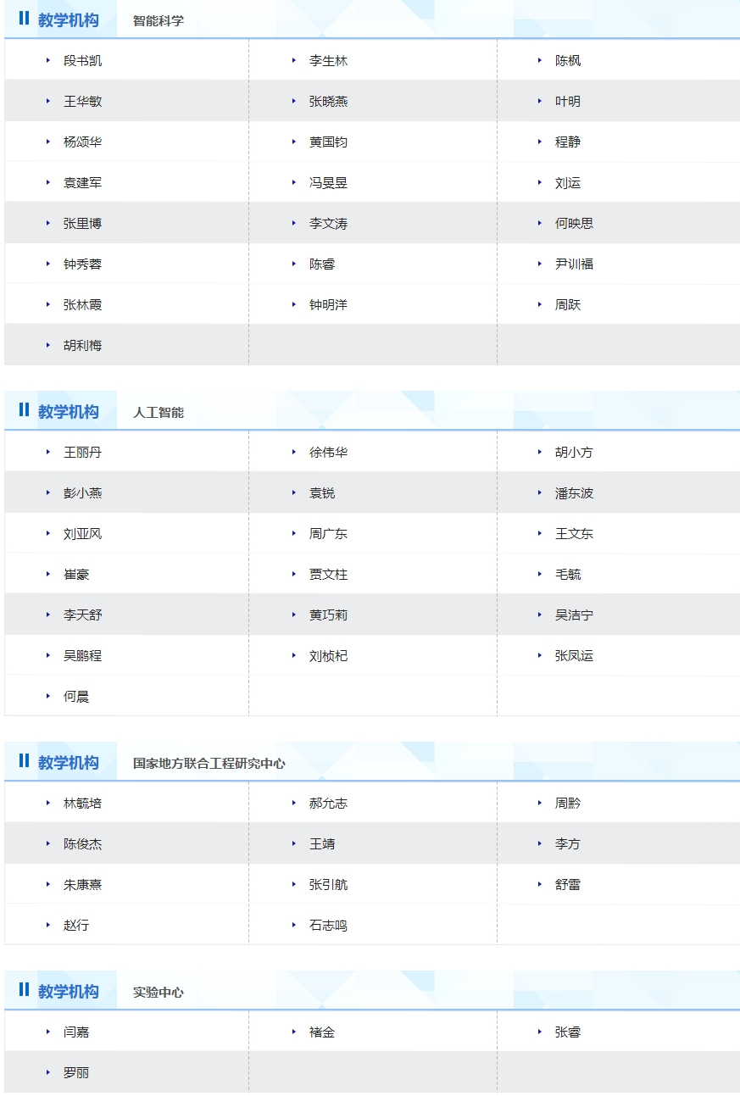
Task: Select the 人工智能 section title
Action: click(159, 413)
